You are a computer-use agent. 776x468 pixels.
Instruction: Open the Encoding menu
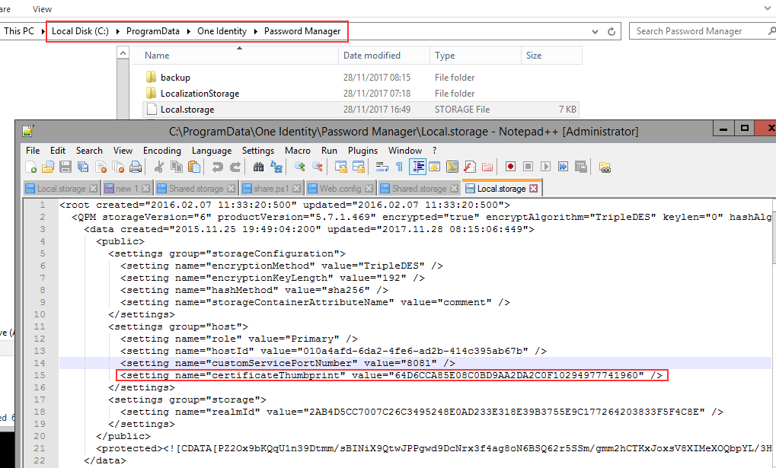point(162,151)
